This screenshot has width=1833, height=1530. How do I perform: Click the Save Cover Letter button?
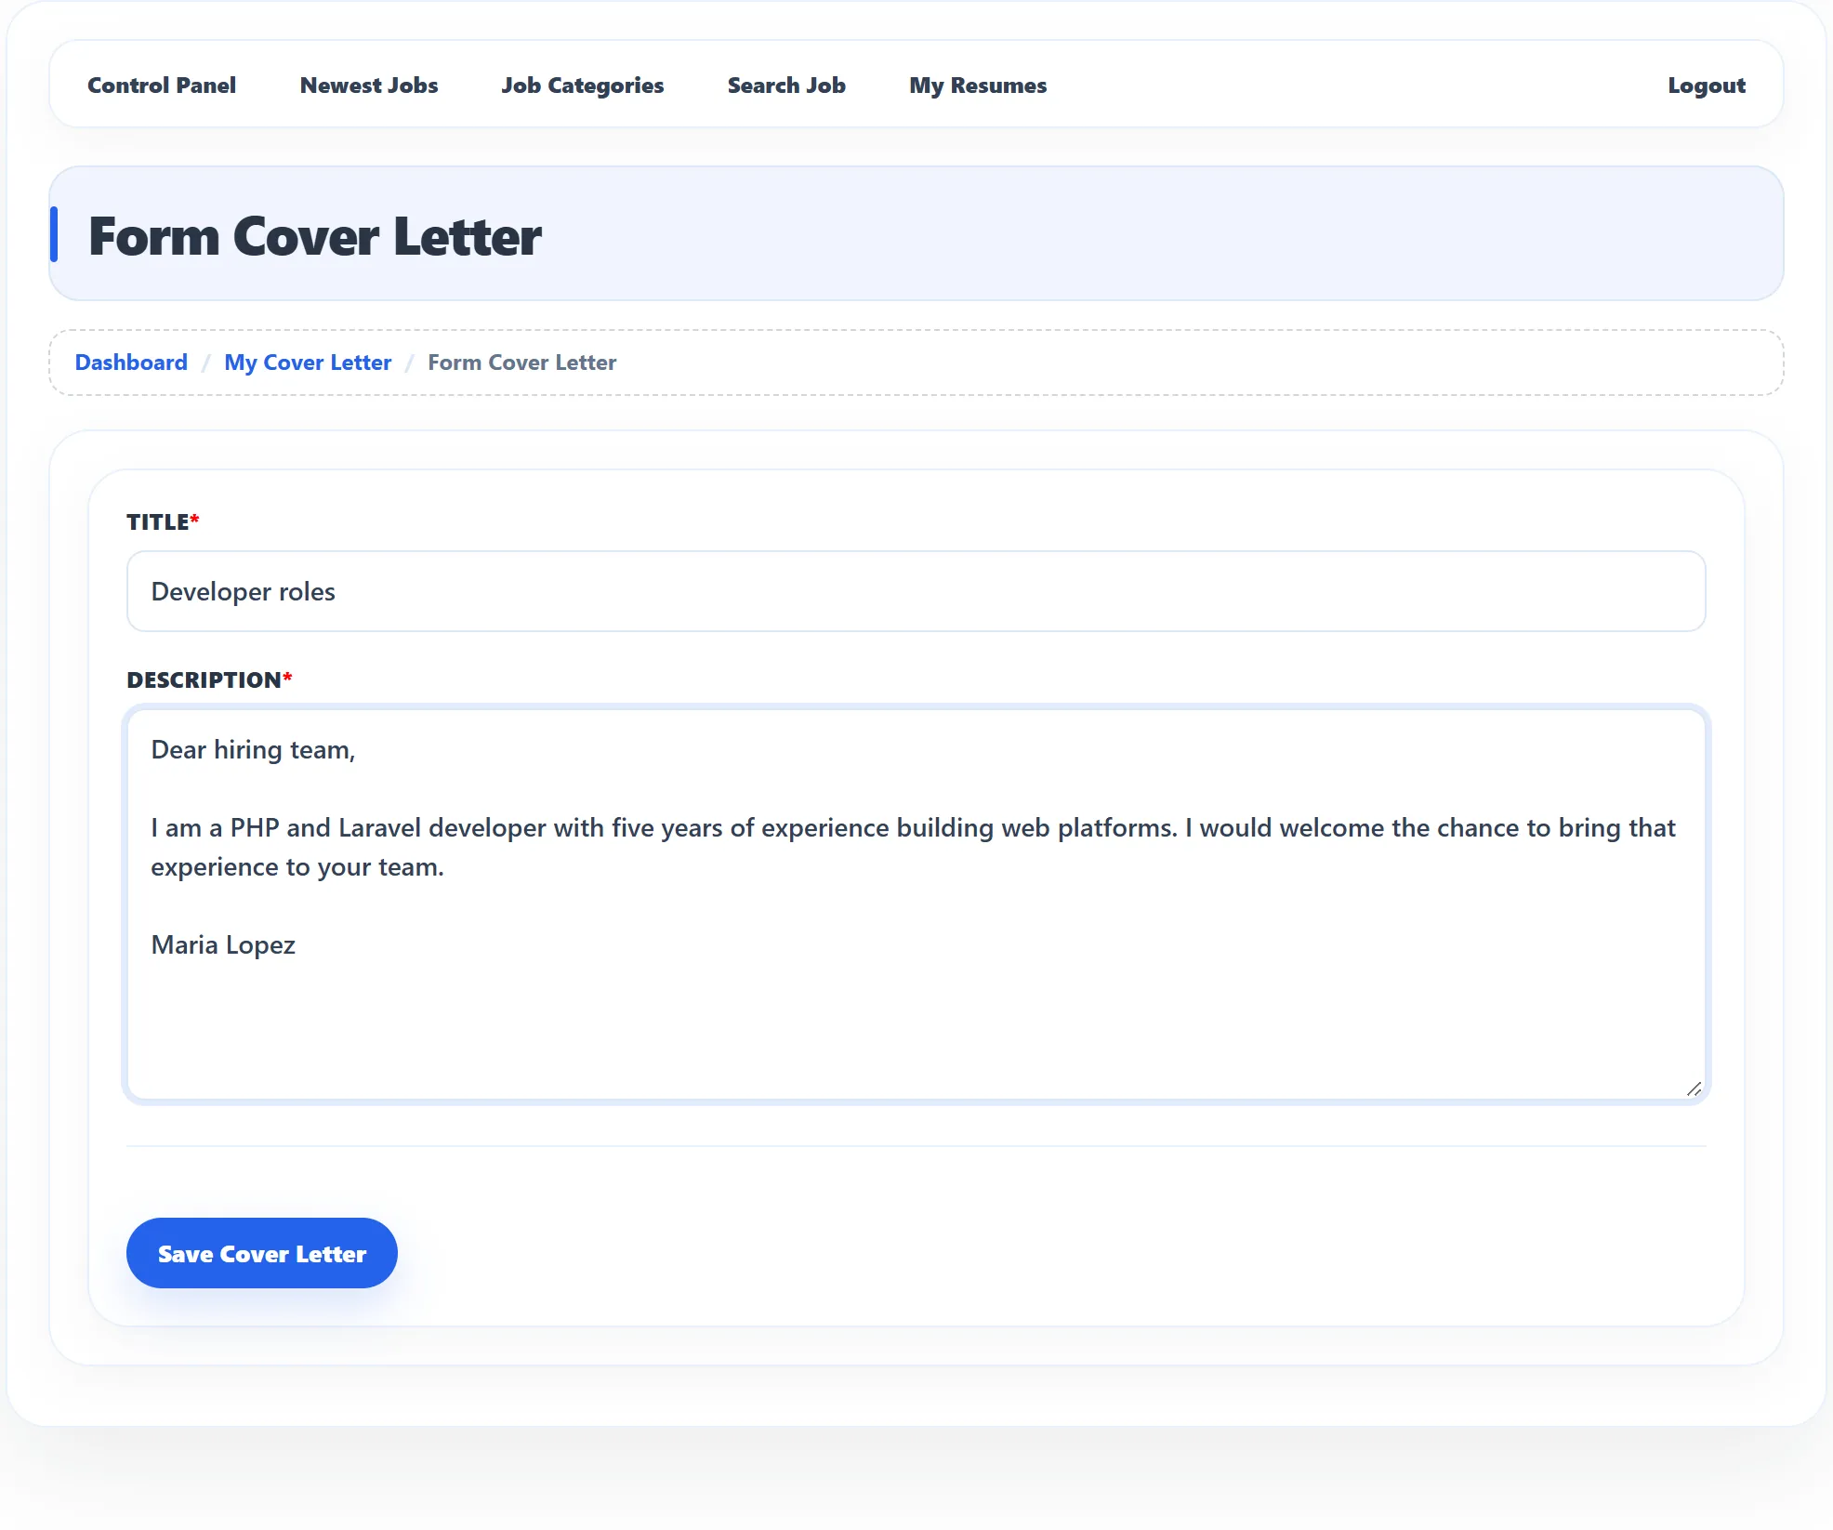coord(262,1253)
